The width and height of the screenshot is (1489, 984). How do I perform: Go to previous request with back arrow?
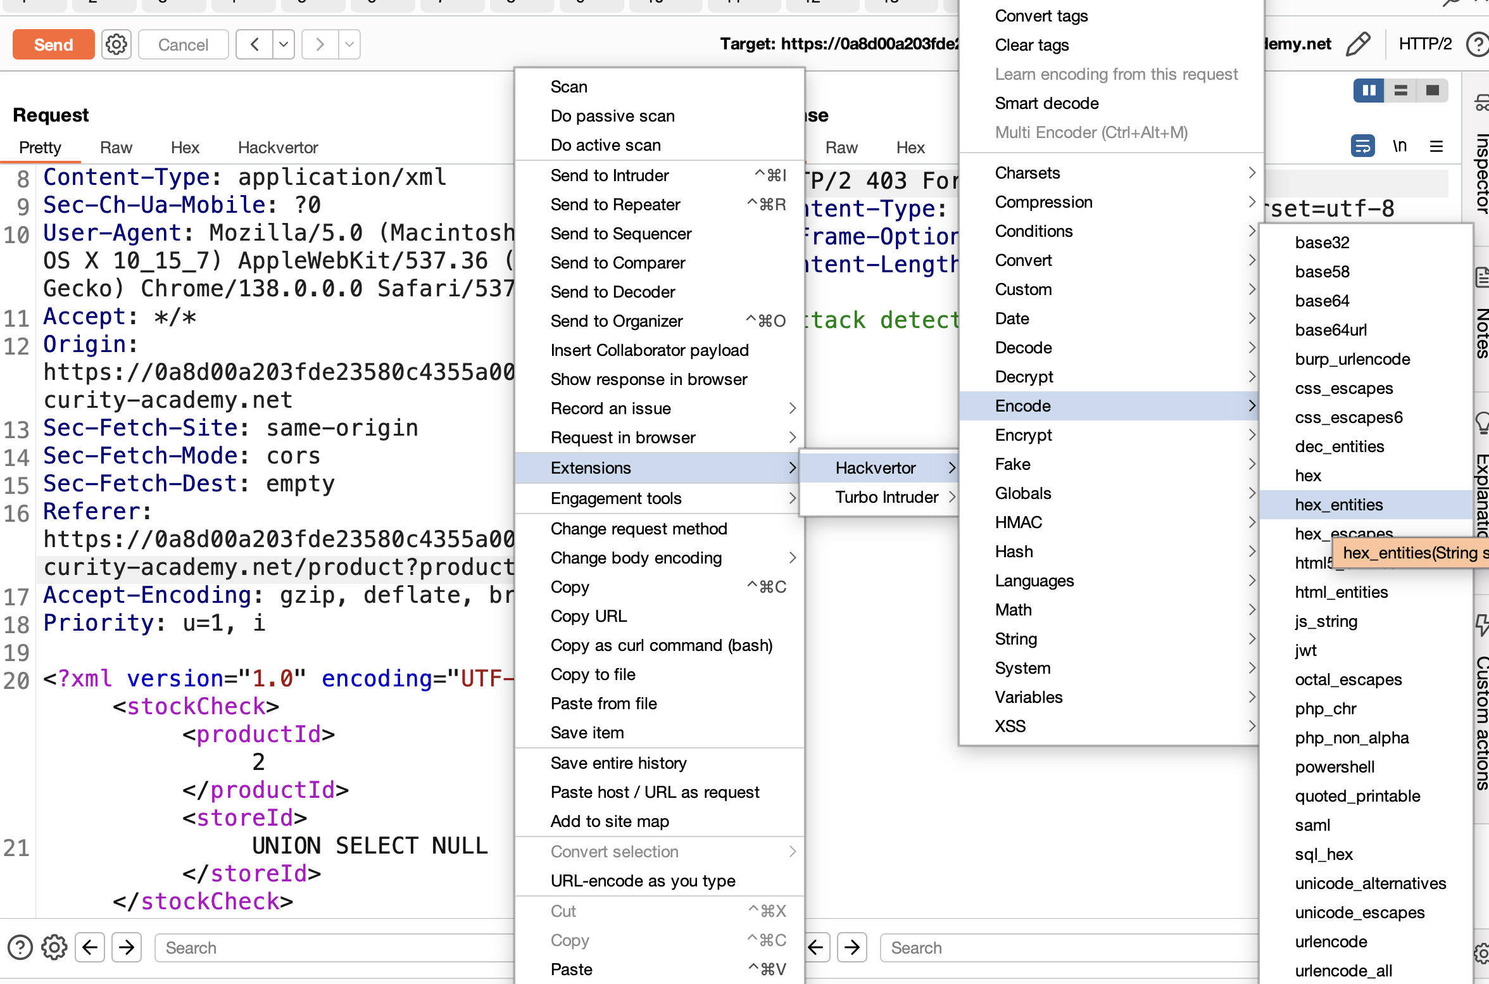click(255, 44)
